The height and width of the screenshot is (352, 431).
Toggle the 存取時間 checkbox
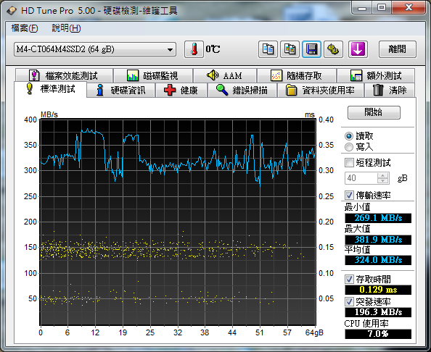point(349,280)
